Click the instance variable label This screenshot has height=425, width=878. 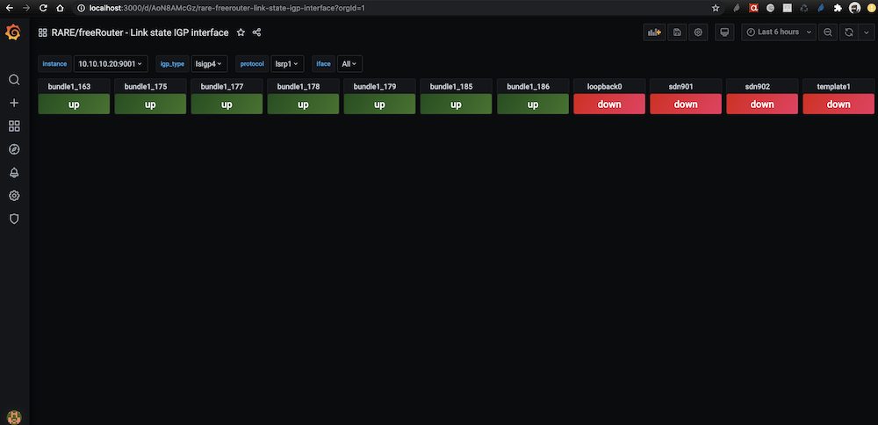click(x=54, y=64)
